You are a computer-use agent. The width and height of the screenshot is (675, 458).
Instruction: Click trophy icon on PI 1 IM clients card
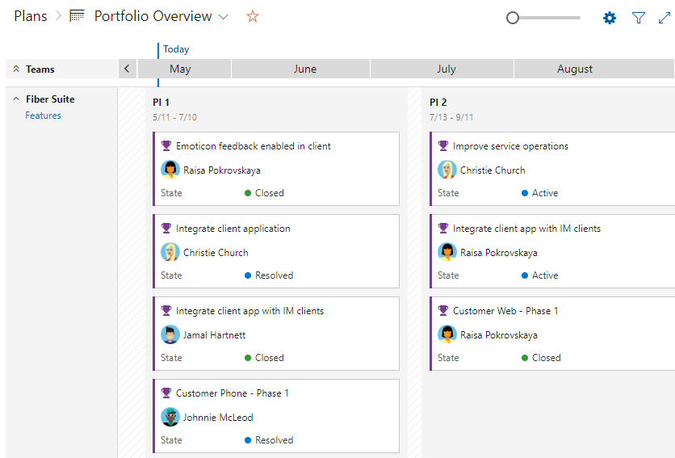click(166, 310)
